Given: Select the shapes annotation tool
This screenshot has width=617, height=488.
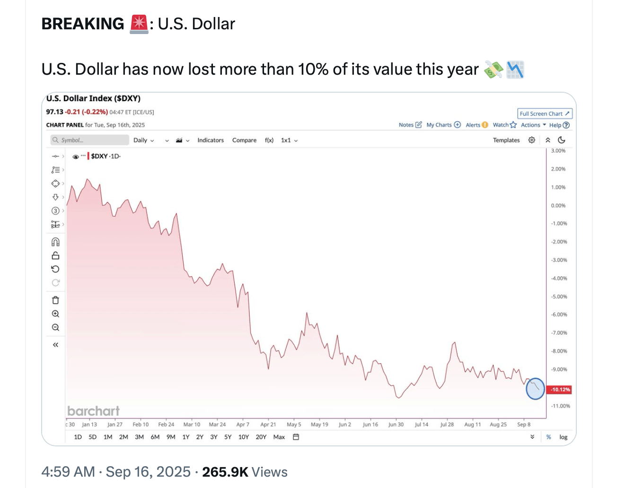Looking at the screenshot, I should pos(55,183).
